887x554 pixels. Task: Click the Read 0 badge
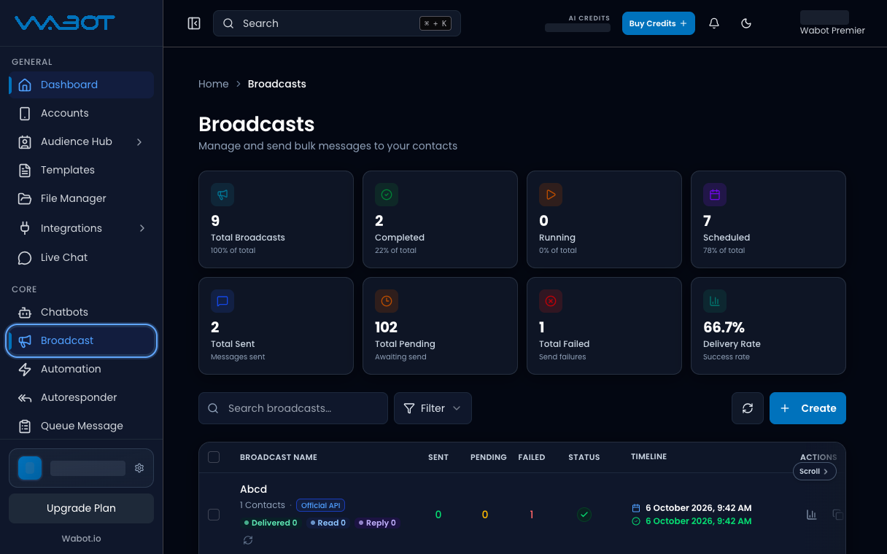point(328,523)
